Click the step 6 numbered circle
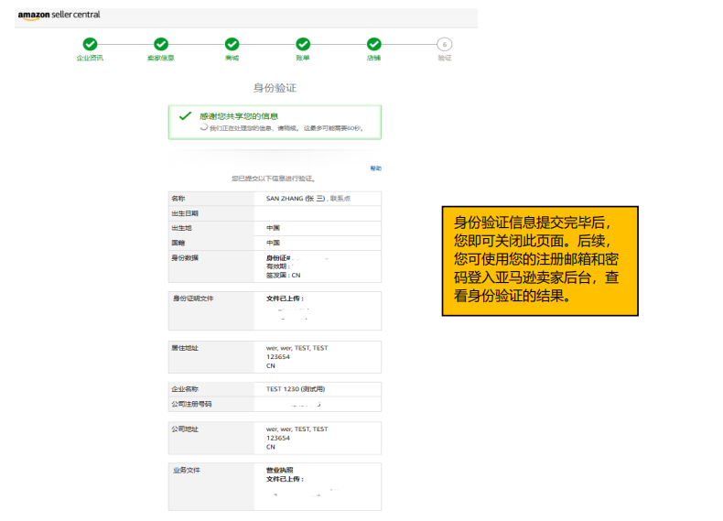This screenshot has width=723, height=521. 445,44
